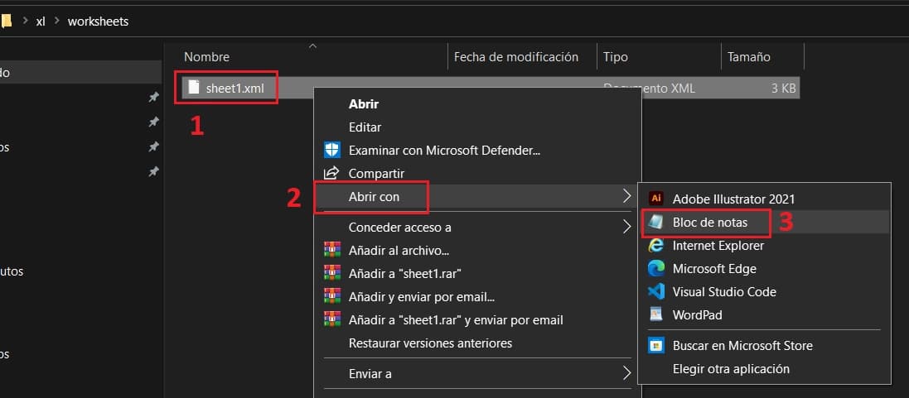The height and width of the screenshot is (398, 909).
Task: Choose Abrir from the context menu
Action: (364, 104)
